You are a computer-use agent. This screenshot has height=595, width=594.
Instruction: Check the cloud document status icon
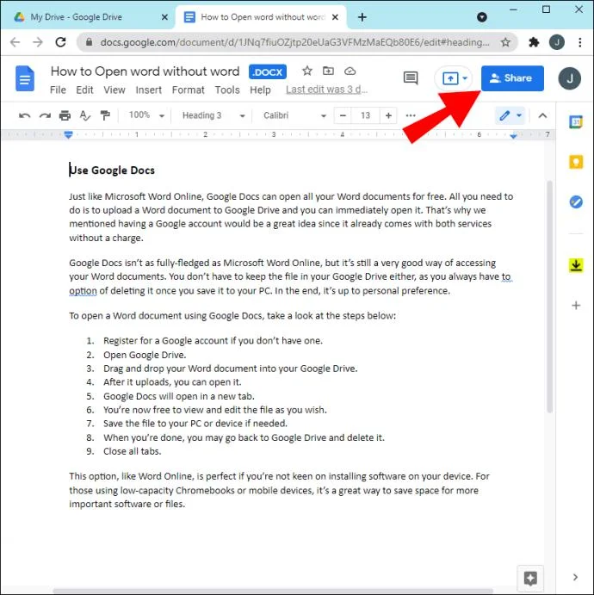coord(350,71)
